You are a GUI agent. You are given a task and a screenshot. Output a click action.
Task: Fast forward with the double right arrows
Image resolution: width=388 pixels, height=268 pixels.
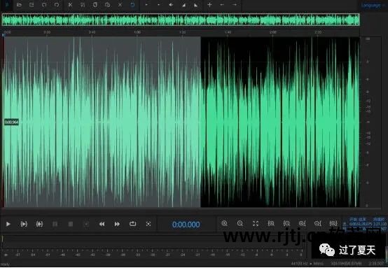click(x=117, y=224)
